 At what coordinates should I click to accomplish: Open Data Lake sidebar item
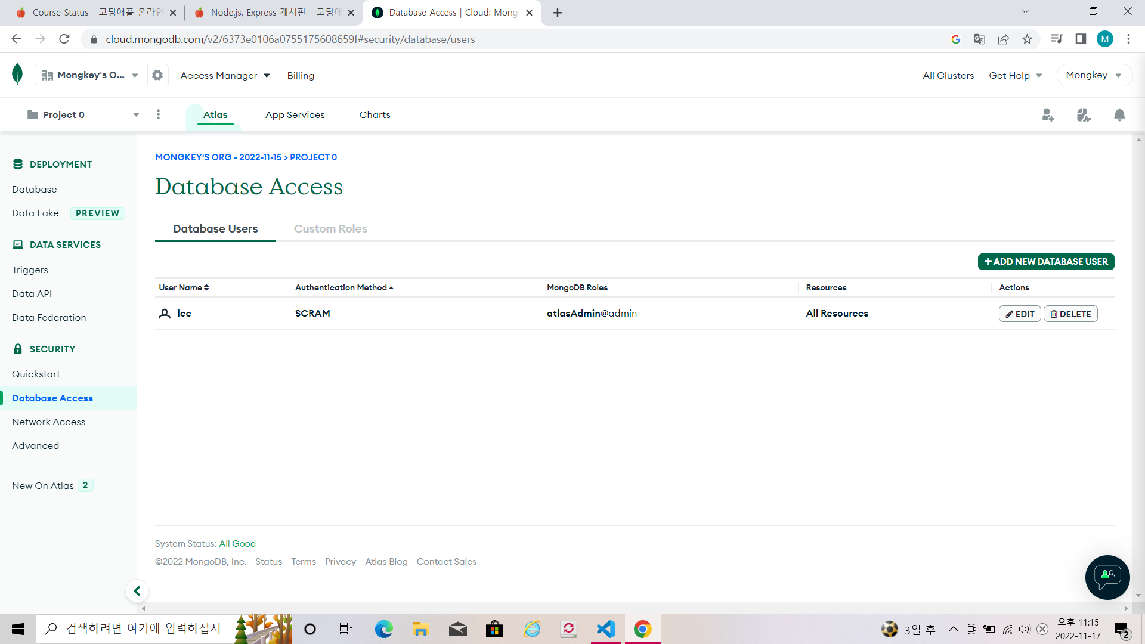tap(35, 213)
